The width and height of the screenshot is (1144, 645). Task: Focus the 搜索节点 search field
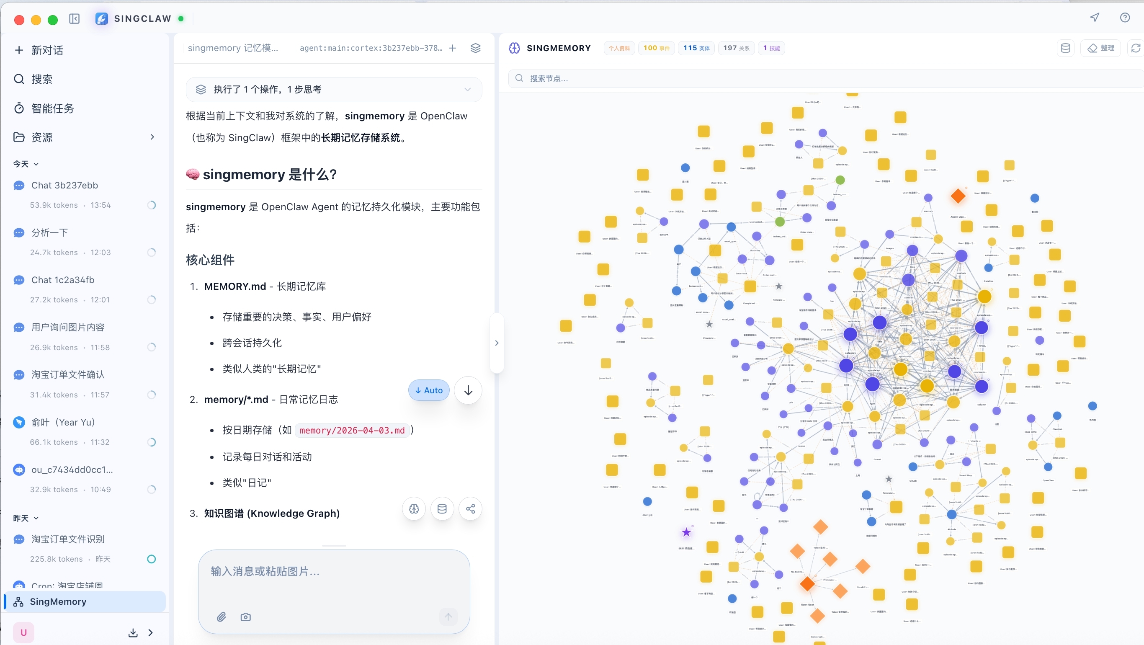click(825, 79)
